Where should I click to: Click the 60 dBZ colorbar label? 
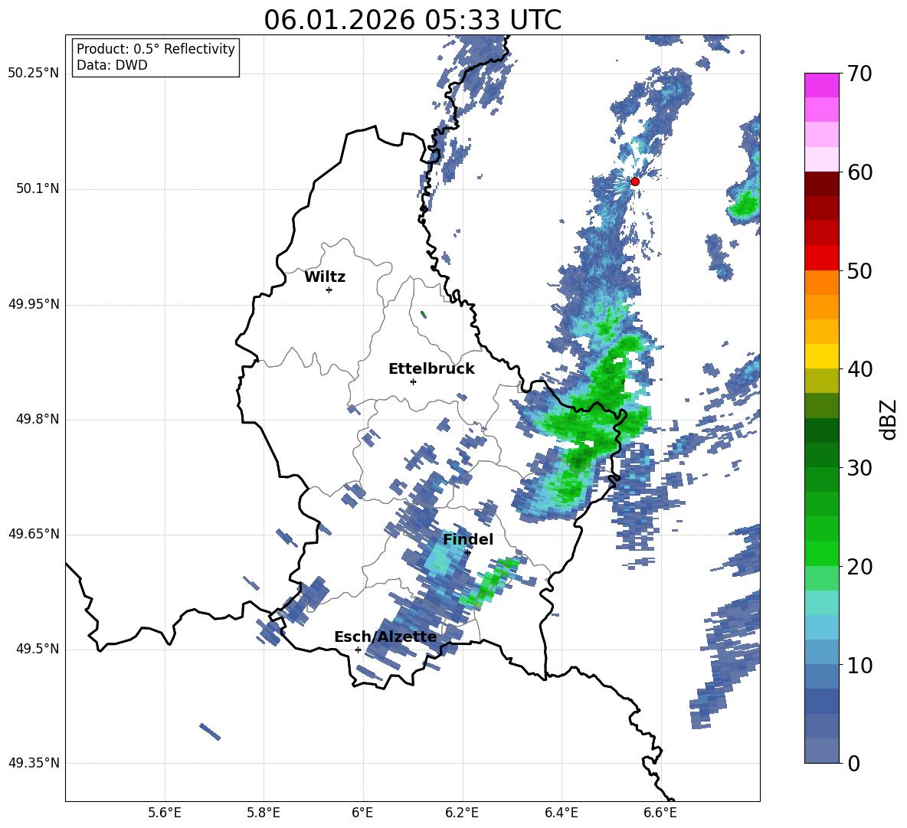[860, 172]
